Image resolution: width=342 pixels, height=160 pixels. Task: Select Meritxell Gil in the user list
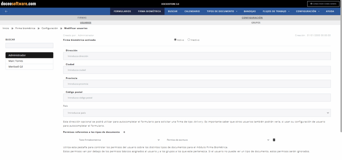point(29,67)
